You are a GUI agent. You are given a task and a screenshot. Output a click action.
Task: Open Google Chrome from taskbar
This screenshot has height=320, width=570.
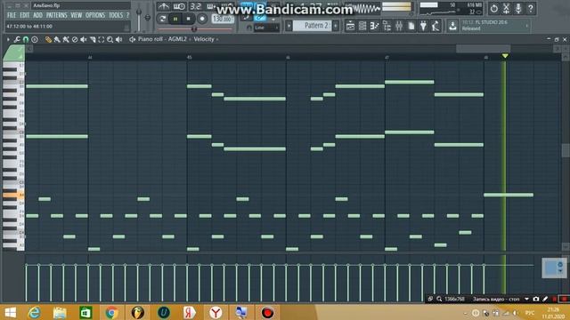coord(111,312)
